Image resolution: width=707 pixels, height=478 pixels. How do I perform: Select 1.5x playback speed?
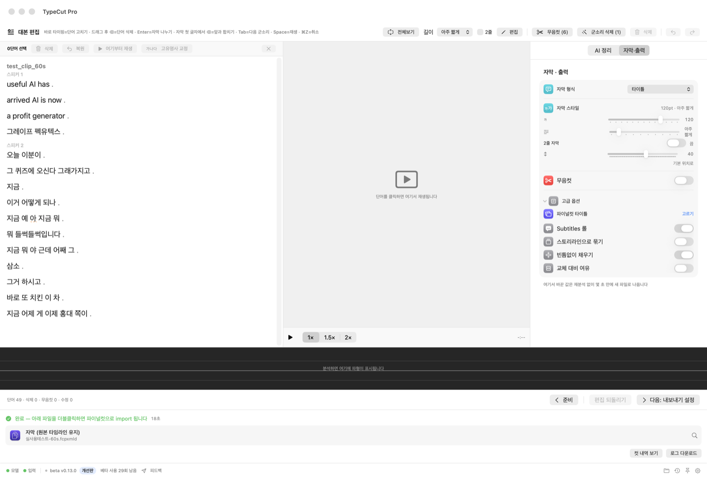tap(329, 338)
